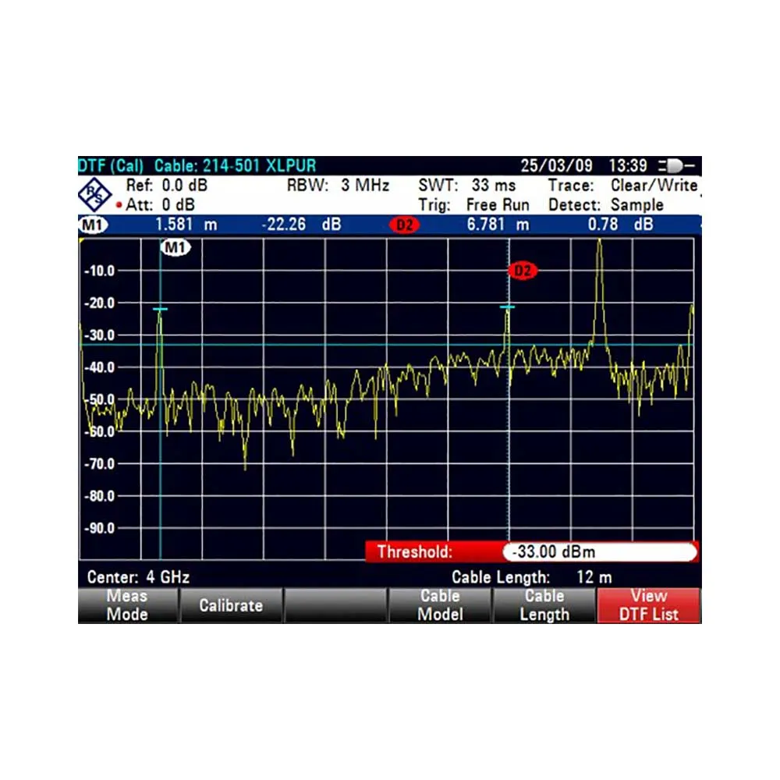This screenshot has height=780, width=780.
Task: Click the 13:39 clock display
Action: point(628,165)
